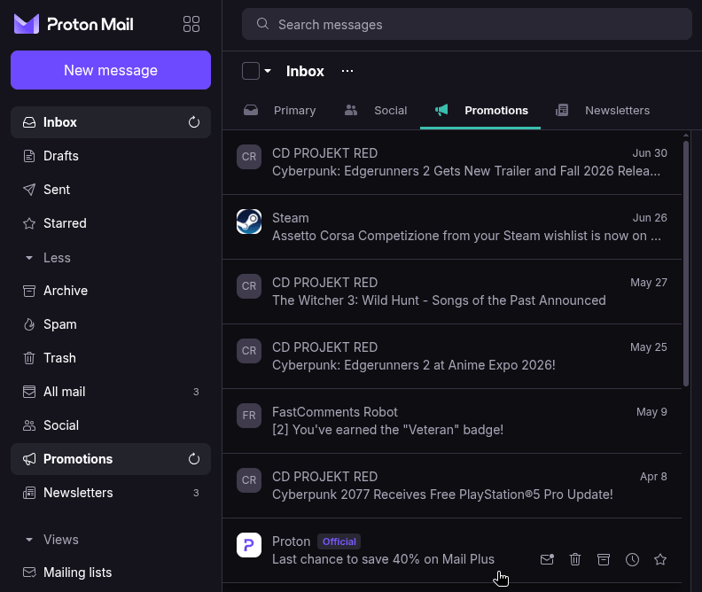Viewport: 702px width, 592px height.
Task: Click the Drafts folder icon in the sidebar
Action: coord(29,156)
